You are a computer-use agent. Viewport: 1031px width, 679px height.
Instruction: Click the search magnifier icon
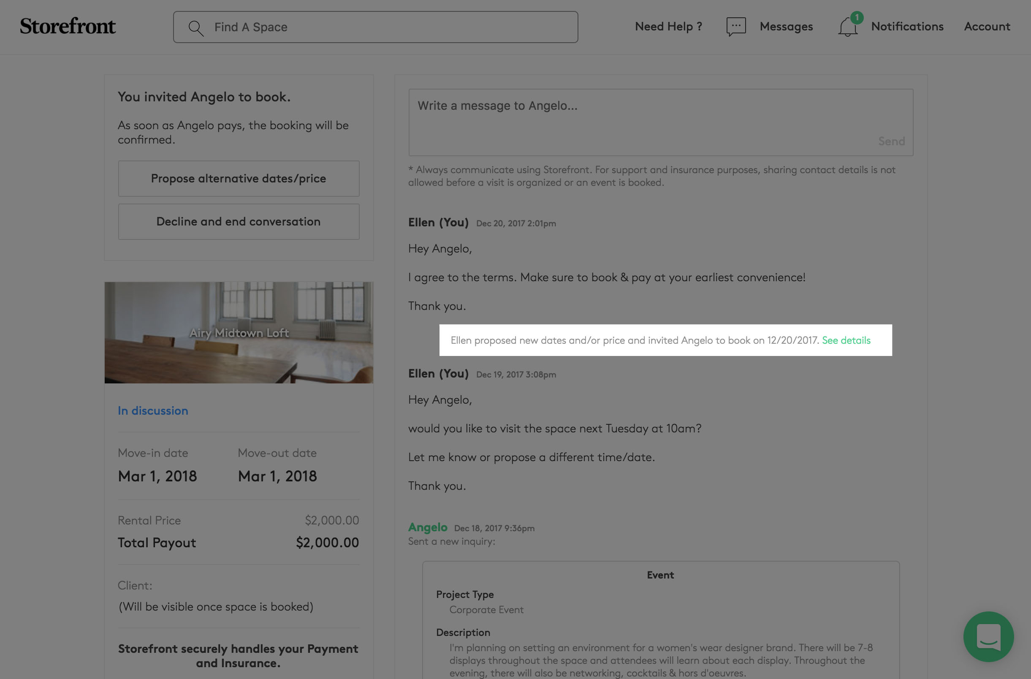tap(196, 28)
